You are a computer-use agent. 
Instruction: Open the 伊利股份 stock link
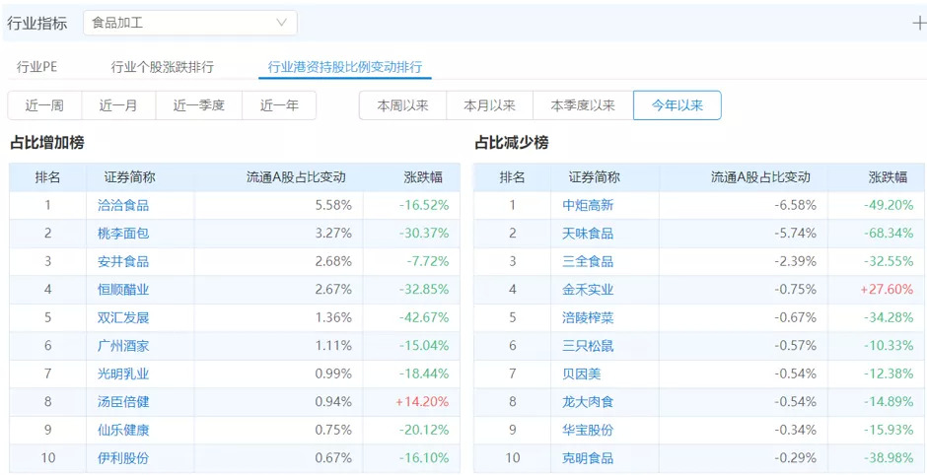pyautogui.click(x=123, y=458)
